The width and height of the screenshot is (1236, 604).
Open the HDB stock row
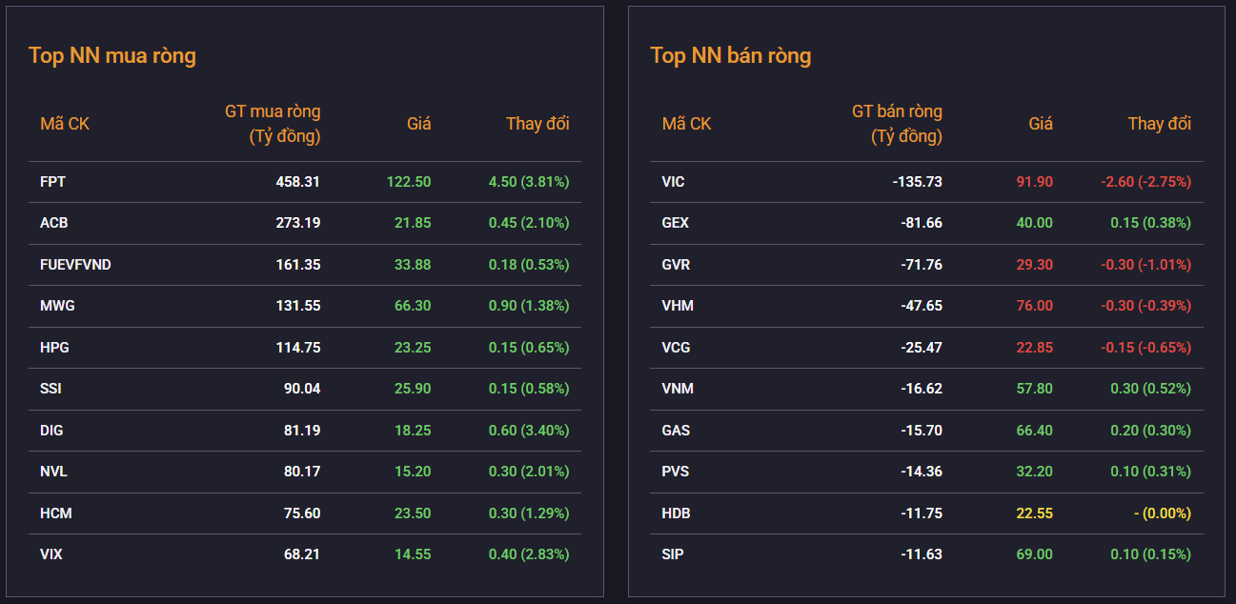(x=676, y=513)
